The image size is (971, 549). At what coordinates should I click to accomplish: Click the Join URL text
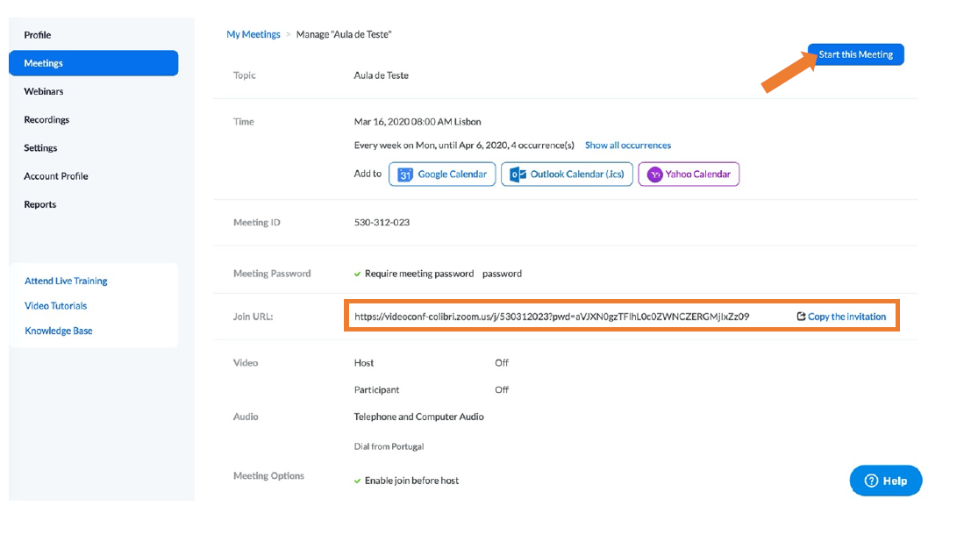pyautogui.click(x=551, y=317)
